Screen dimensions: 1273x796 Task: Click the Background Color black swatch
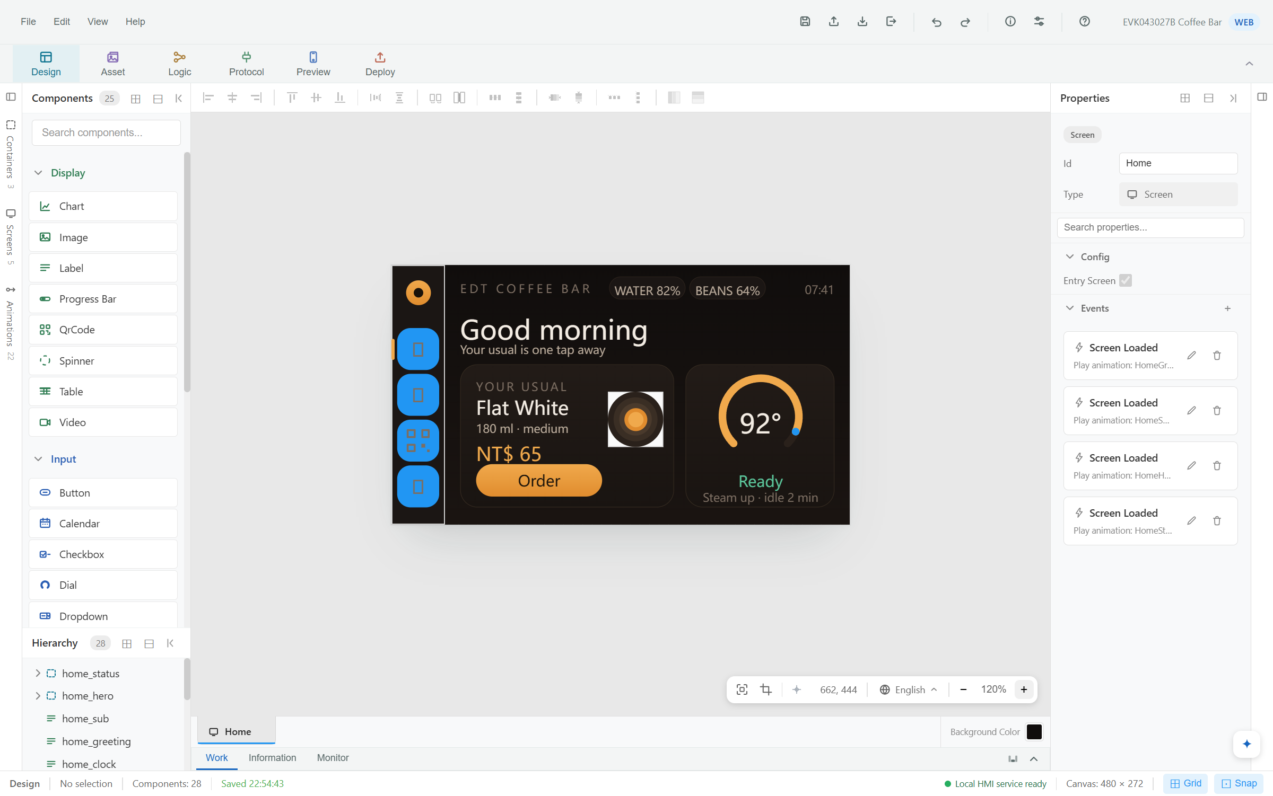(x=1034, y=732)
